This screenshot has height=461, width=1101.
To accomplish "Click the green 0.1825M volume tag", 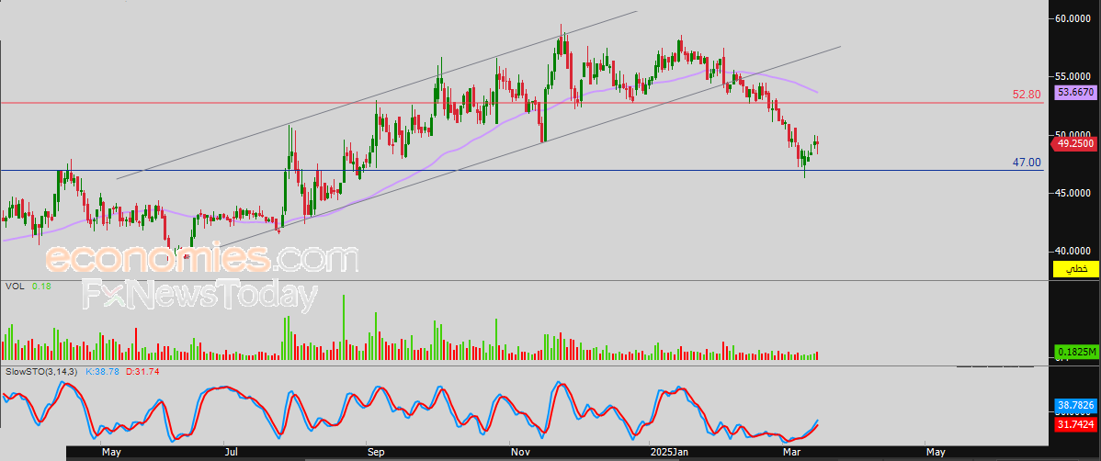I will (x=1075, y=353).
